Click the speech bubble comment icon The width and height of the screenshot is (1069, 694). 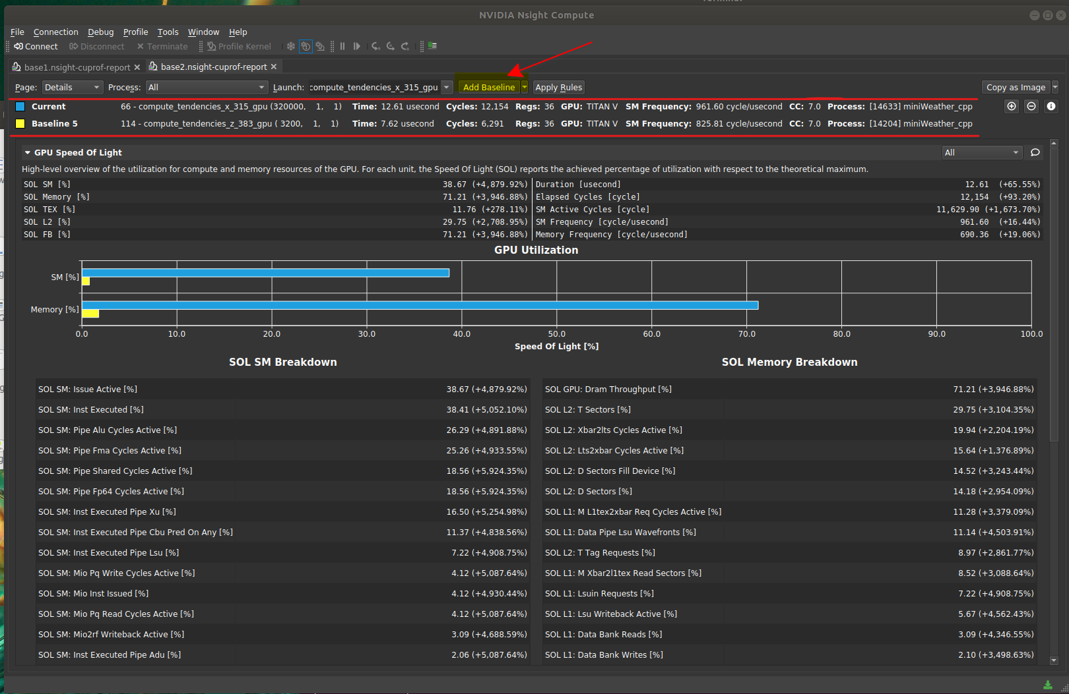coord(1035,152)
